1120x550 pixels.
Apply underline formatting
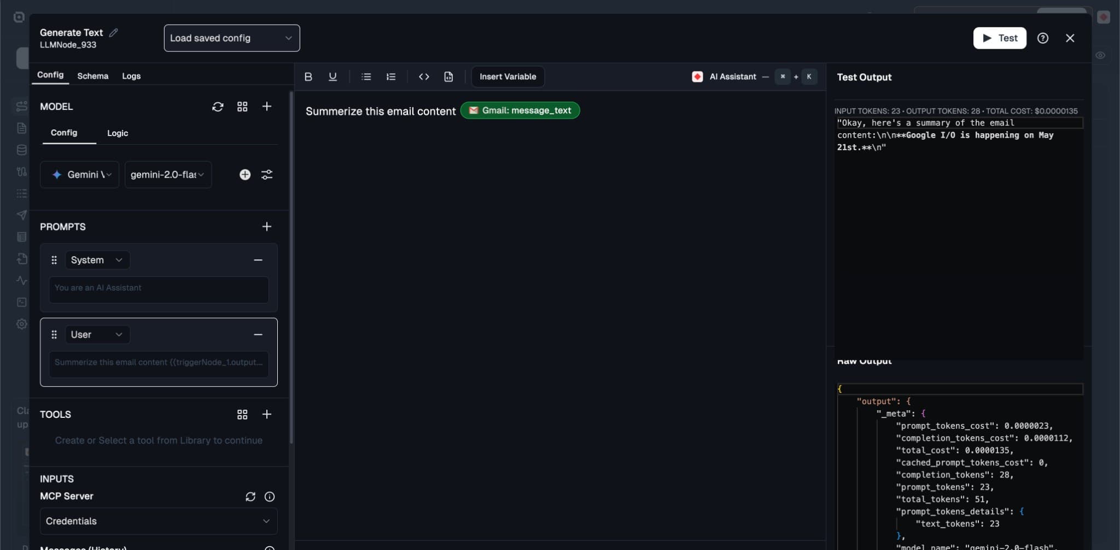coord(332,76)
